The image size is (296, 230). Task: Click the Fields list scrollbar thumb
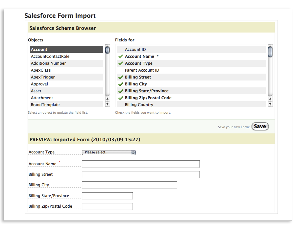[x=270, y=52]
